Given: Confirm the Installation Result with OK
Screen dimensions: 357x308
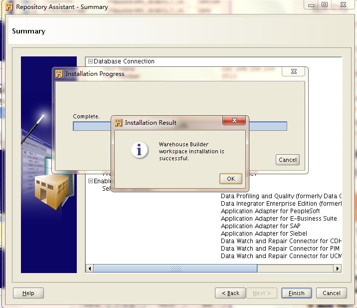Looking at the screenshot, I should click(x=231, y=179).
